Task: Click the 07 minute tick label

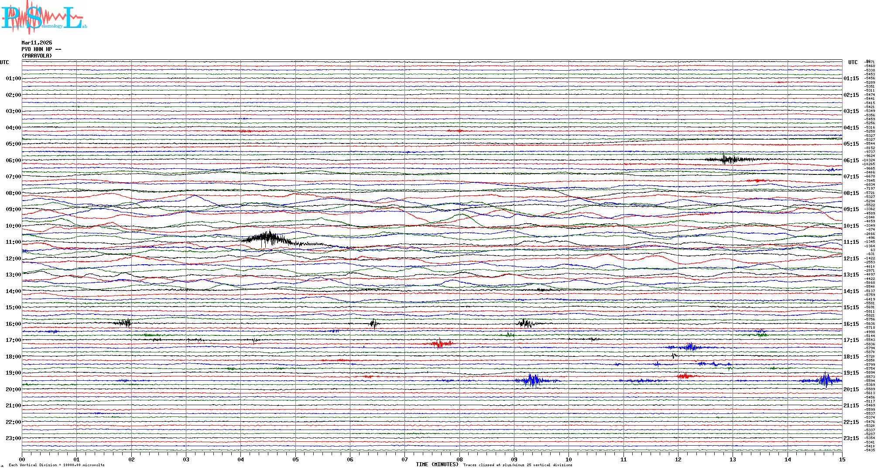Action: click(404, 459)
